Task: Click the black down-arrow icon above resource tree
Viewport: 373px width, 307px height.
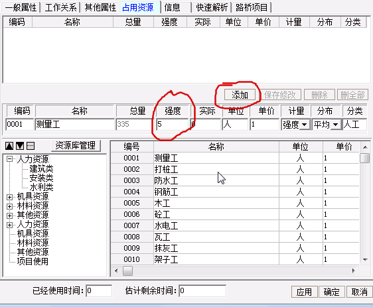Action: coord(20,146)
